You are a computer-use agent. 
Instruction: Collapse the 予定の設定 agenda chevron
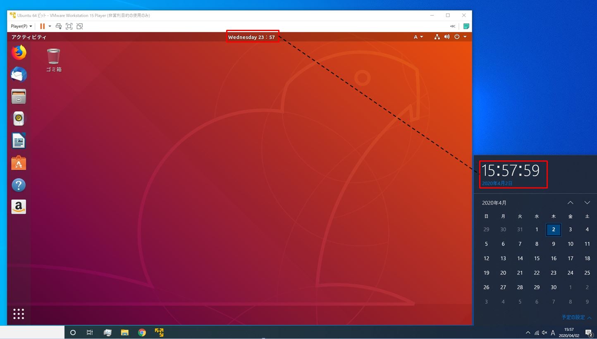point(589,318)
